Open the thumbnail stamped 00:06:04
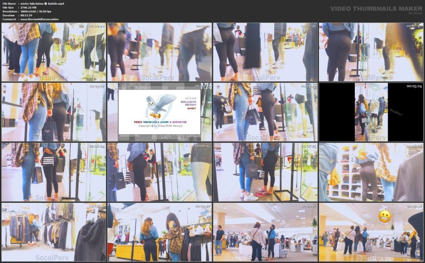Image resolution: width=425 pixels, height=263 pixels. pyautogui.click(x=54, y=172)
